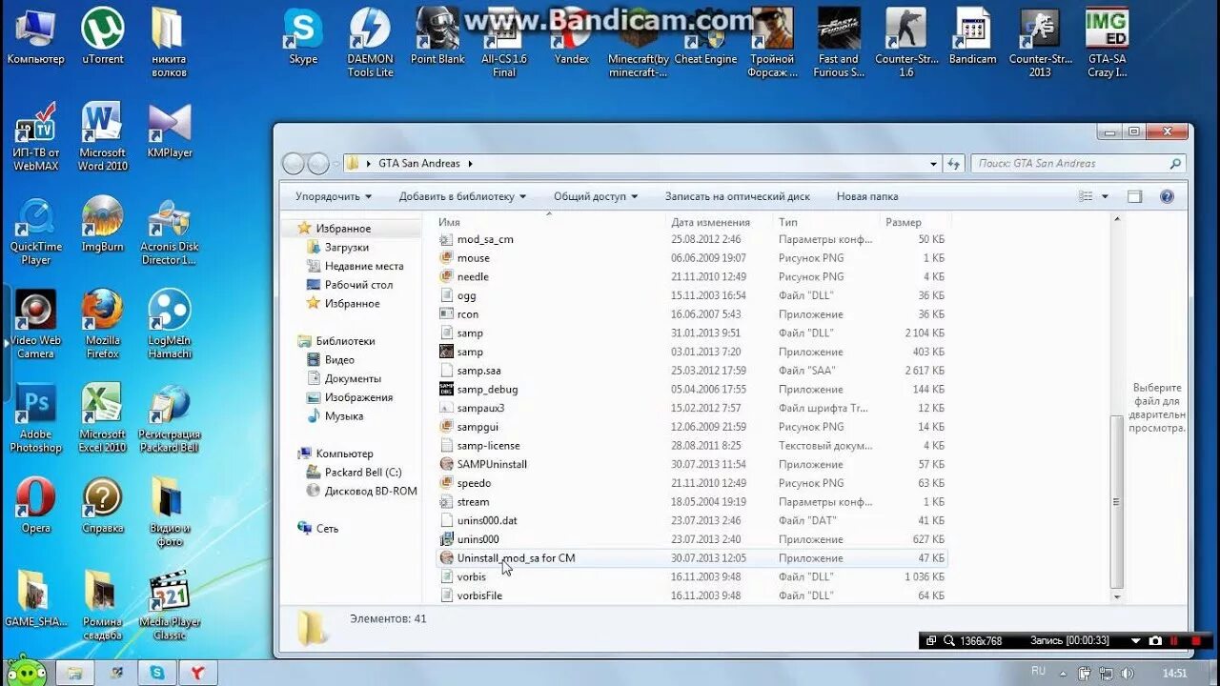Screen dimensions: 1220x686
Task: Select LogMeIn Hamachi desktop icon
Action: point(170,324)
